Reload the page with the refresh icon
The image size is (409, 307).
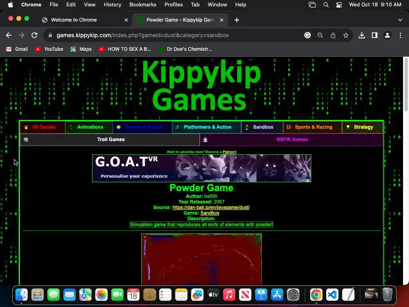click(x=34, y=35)
